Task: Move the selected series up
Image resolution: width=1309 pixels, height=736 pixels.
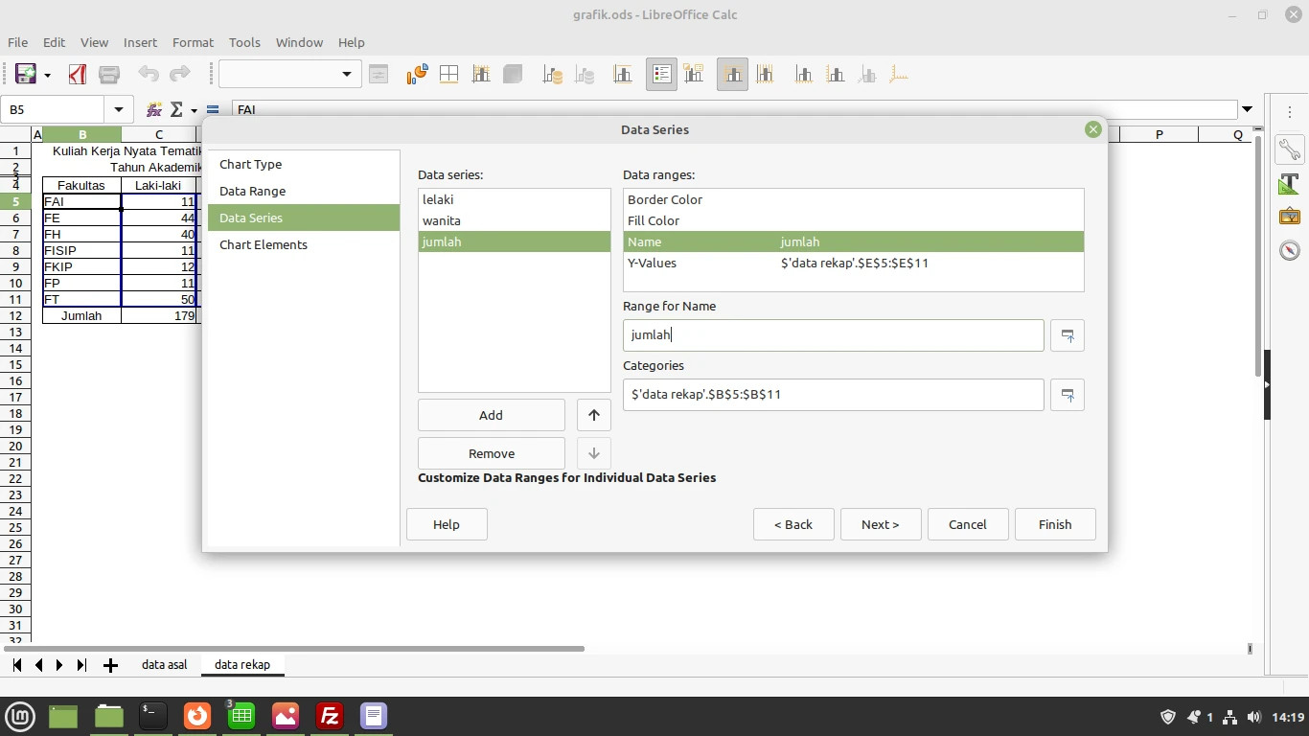Action: [x=593, y=415]
